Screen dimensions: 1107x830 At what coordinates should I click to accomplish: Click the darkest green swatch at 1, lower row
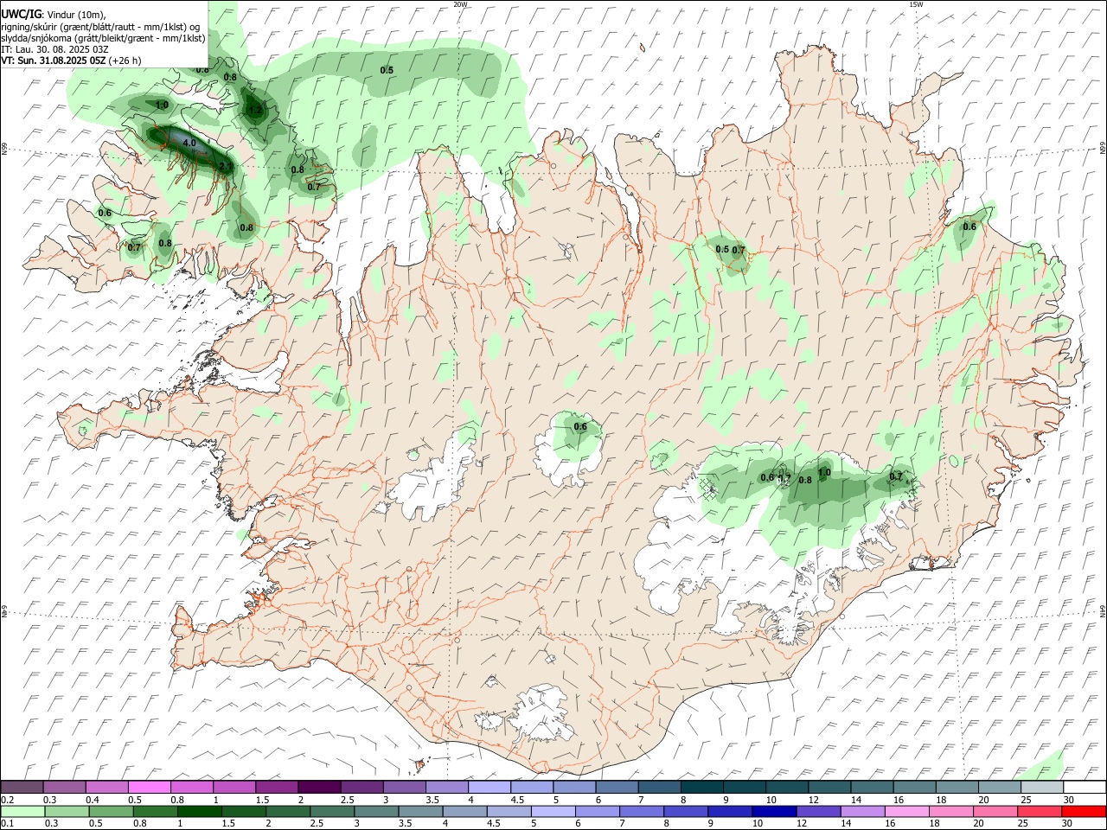tap(199, 812)
